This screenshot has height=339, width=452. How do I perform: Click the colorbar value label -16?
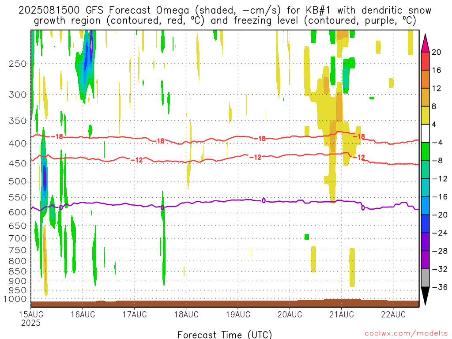440,196
